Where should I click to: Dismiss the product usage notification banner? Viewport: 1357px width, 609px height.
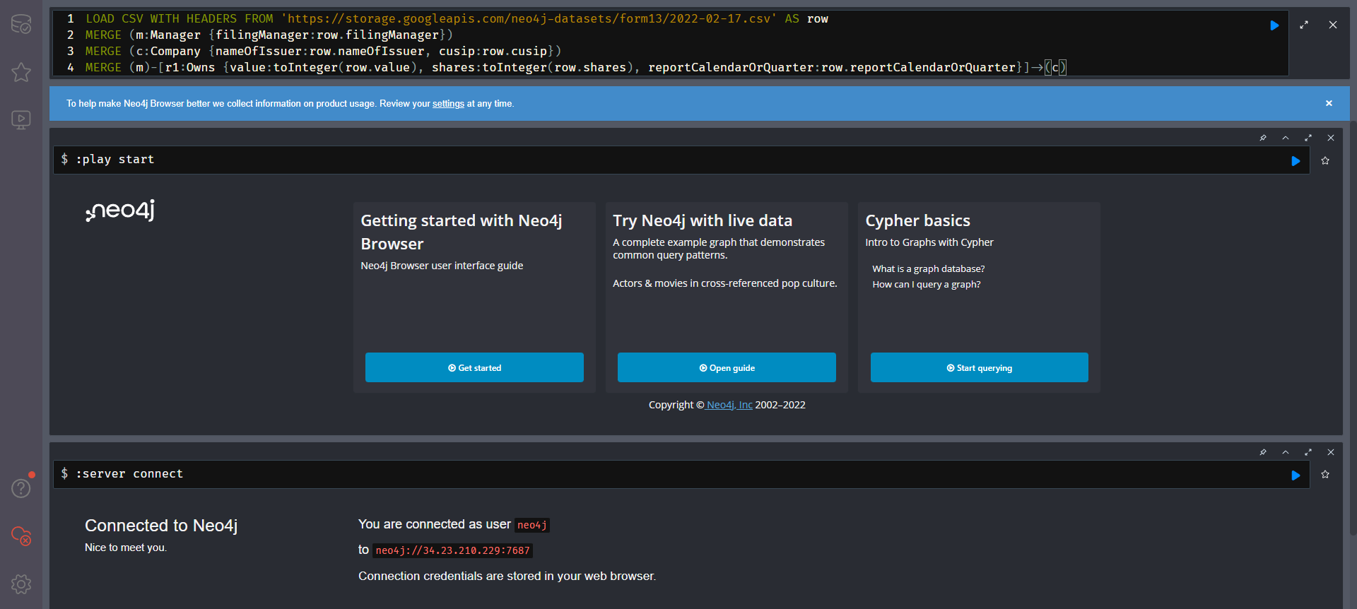point(1329,103)
